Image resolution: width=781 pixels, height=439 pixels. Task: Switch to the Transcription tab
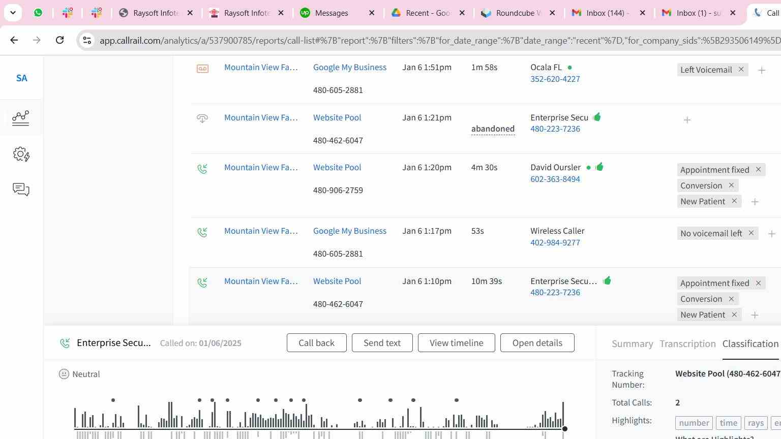coord(688,344)
